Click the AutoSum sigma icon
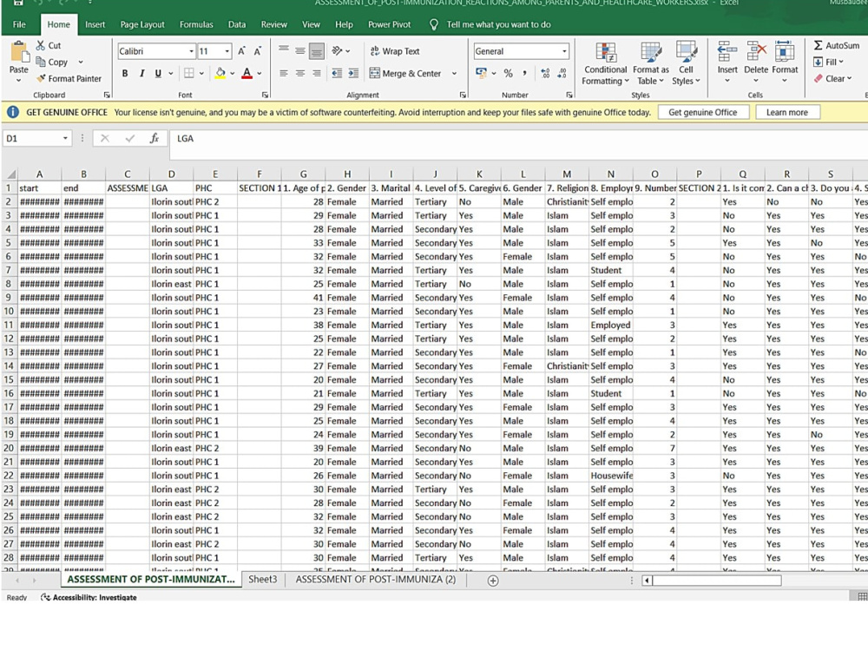The height and width of the screenshot is (651, 868). click(x=819, y=45)
